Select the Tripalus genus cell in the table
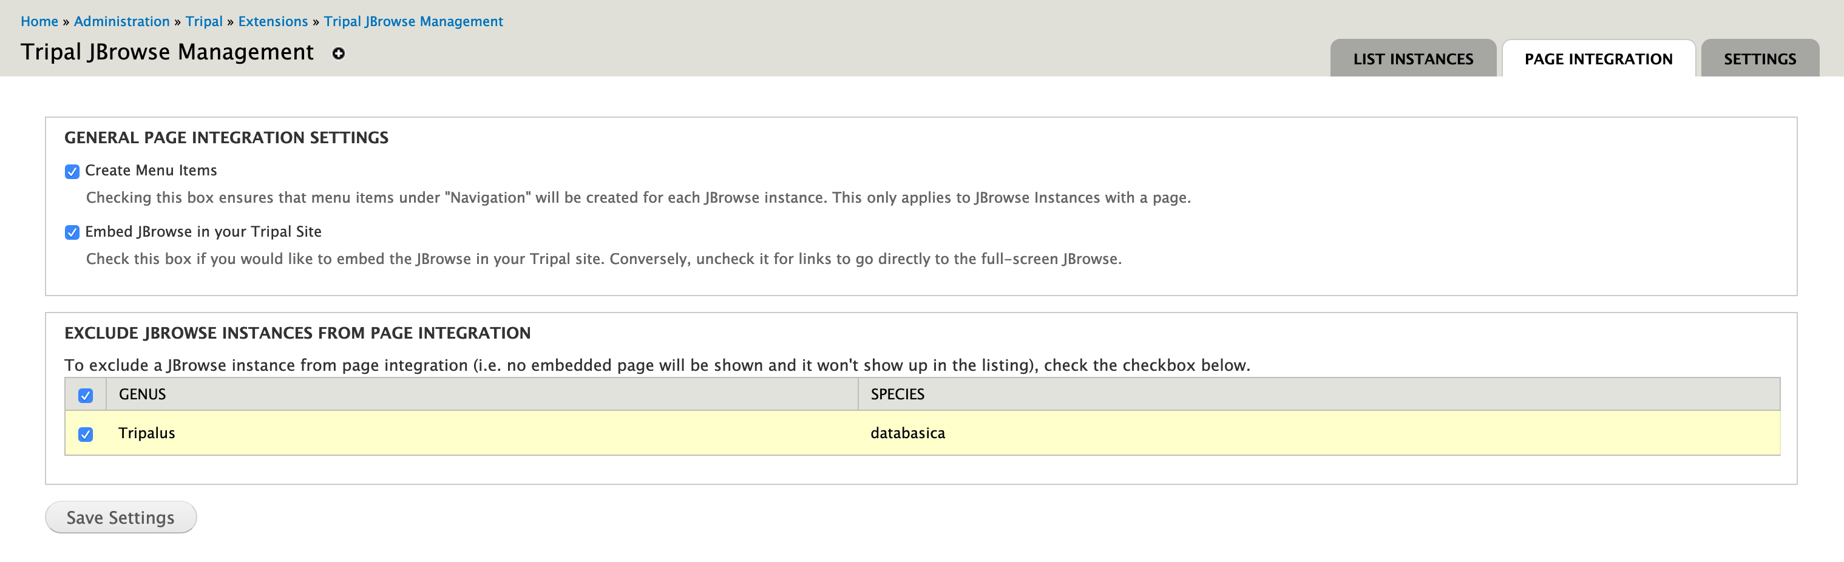 (147, 433)
